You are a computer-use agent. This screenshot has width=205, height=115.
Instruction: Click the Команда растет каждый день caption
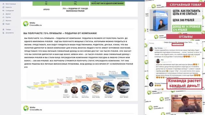click(x=184, y=83)
